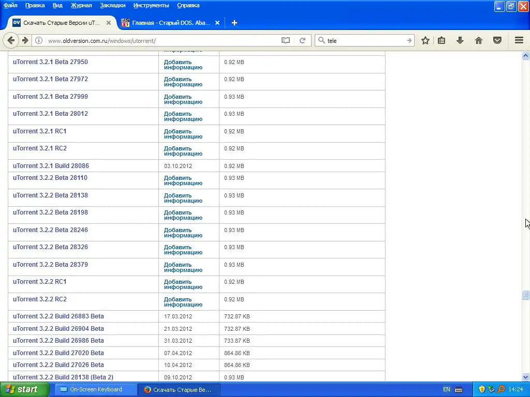
Task: Click the keyboard icon in language bar
Action: (459, 390)
